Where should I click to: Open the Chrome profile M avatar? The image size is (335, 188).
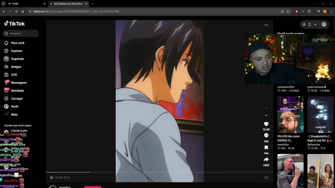tap(325, 11)
